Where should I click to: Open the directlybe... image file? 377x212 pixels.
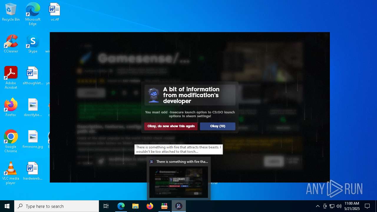click(33, 108)
